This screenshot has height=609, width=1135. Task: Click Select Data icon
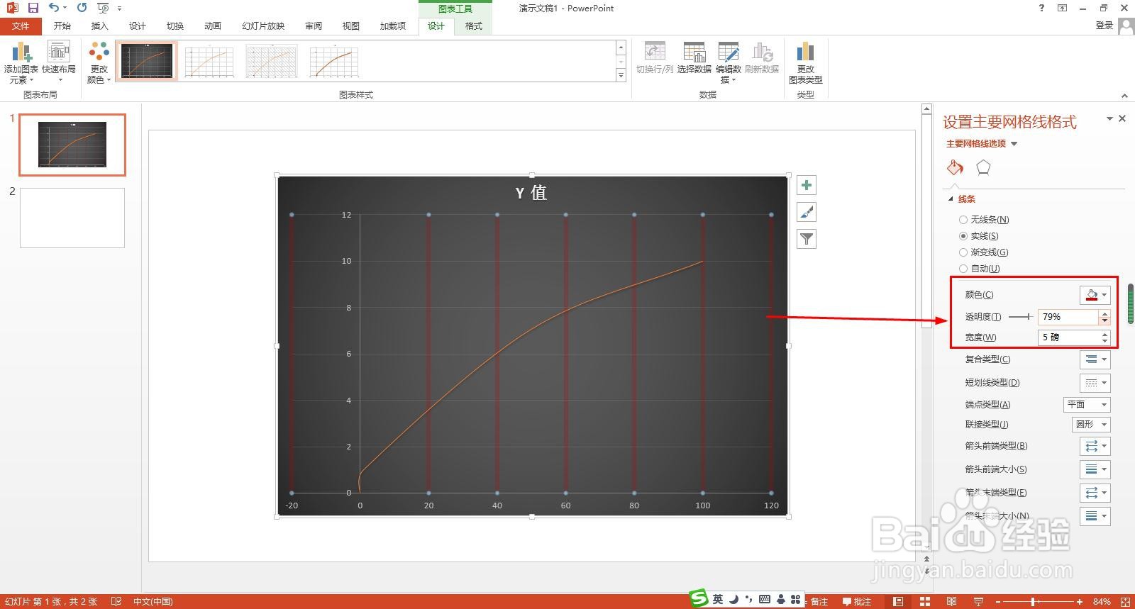[694, 58]
